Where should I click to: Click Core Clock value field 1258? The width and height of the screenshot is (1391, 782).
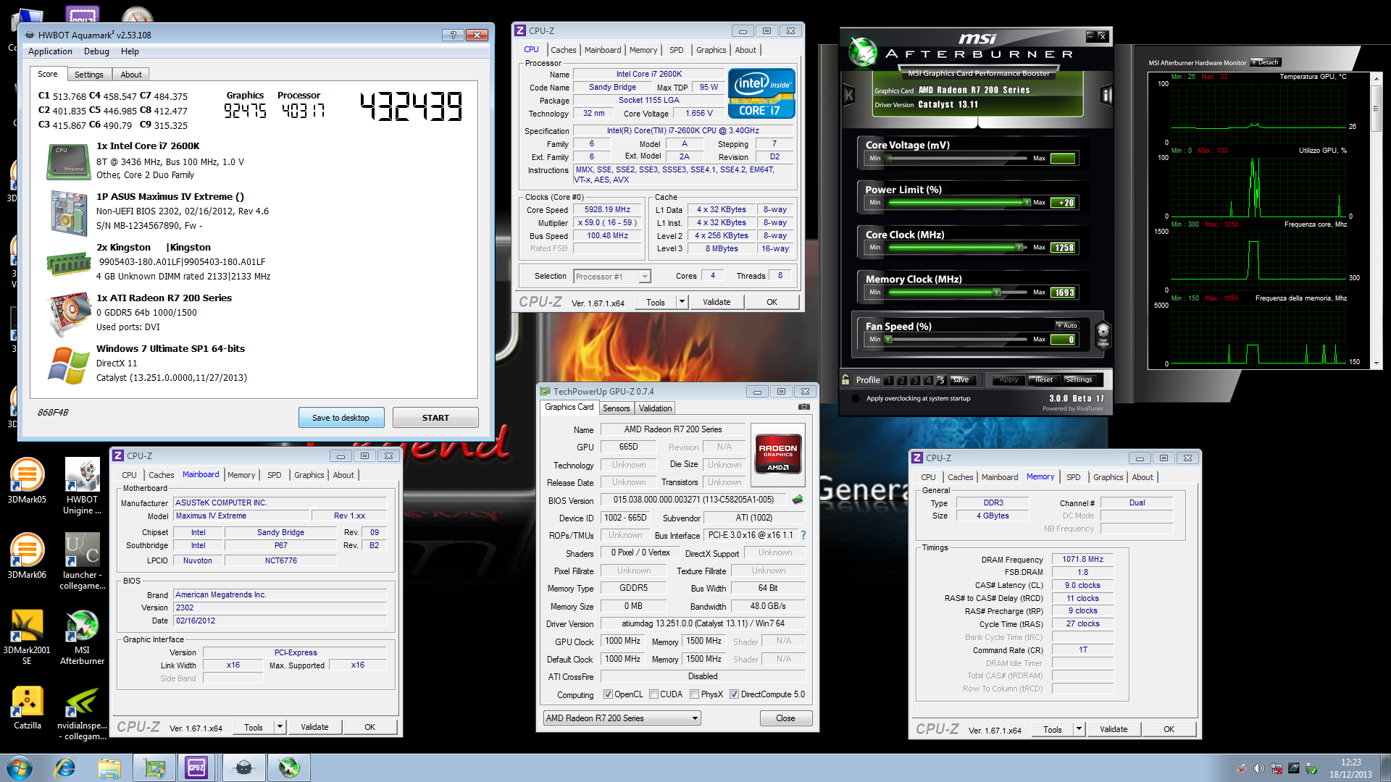1063,248
